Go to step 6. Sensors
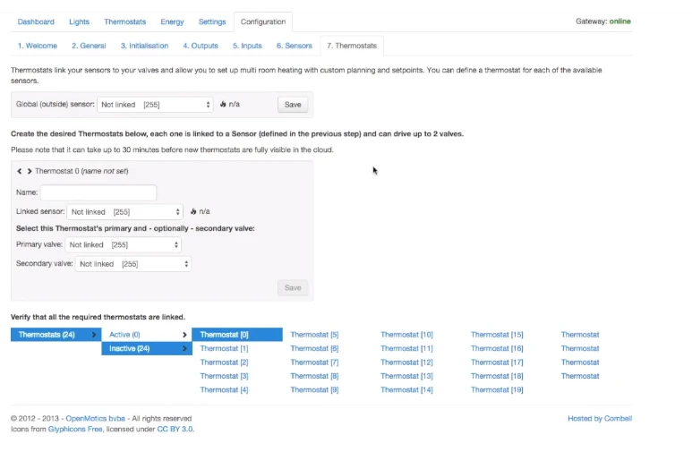 tap(295, 46)
